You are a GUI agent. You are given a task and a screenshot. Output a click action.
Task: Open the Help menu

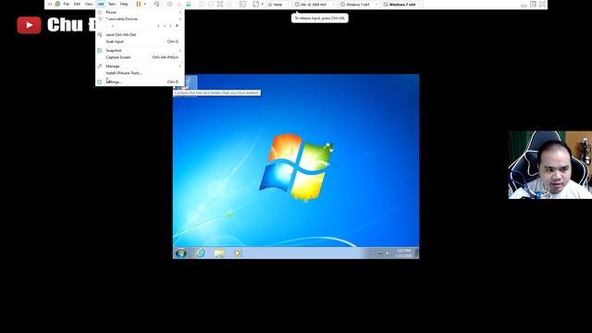124,4
